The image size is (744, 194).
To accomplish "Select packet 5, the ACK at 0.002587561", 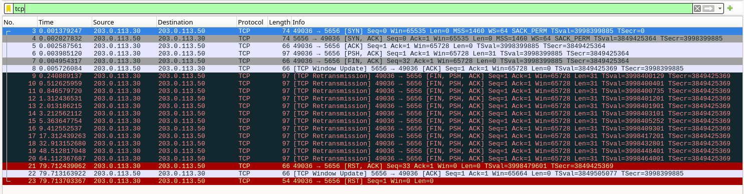I will [372, 46].
